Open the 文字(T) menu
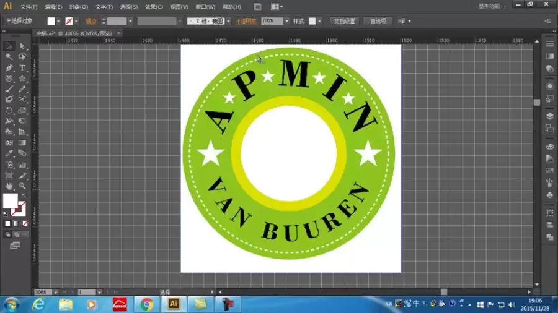The image size is (558, 313). pyautogui.click(x=104, y=7)
